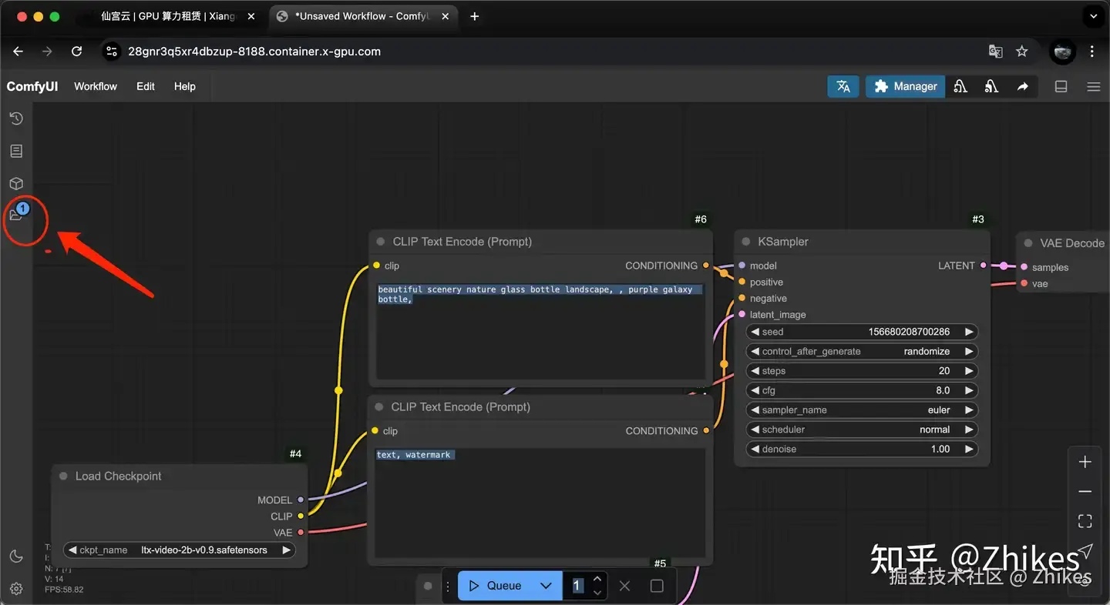Viewport: 1110px width, 605px height.
Task: Collapse the VAE Decode node dot
Action: pyautogui.click(x=1028, y=243)
